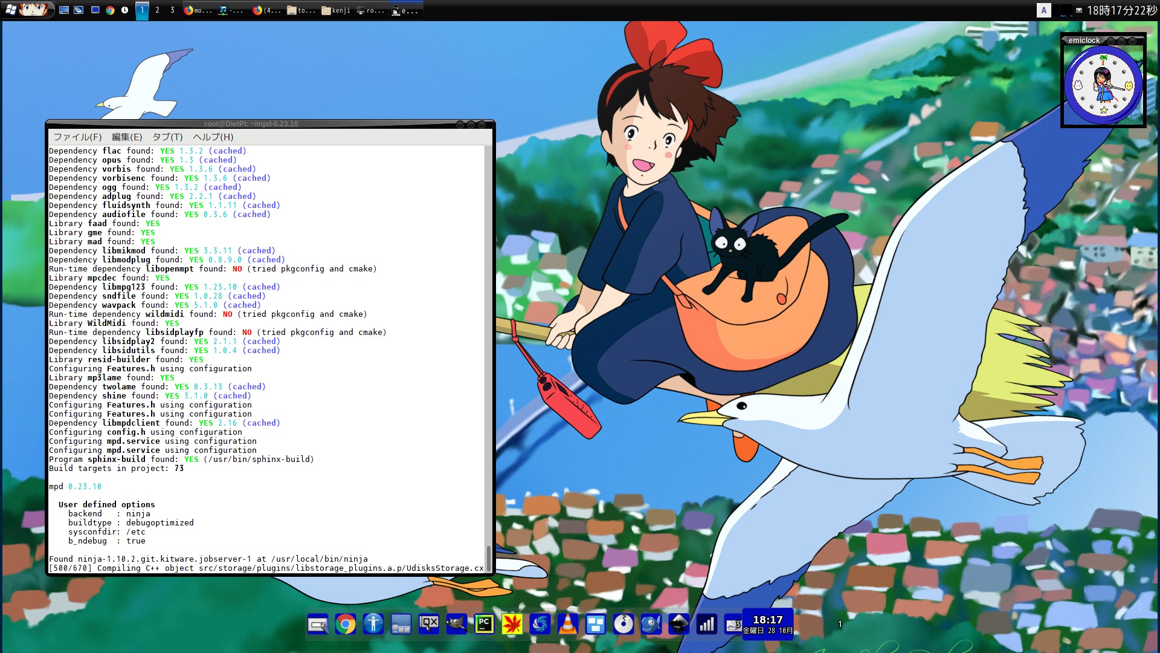Open the blue fish Bluefish editor icon

click(x=651, y=624)
